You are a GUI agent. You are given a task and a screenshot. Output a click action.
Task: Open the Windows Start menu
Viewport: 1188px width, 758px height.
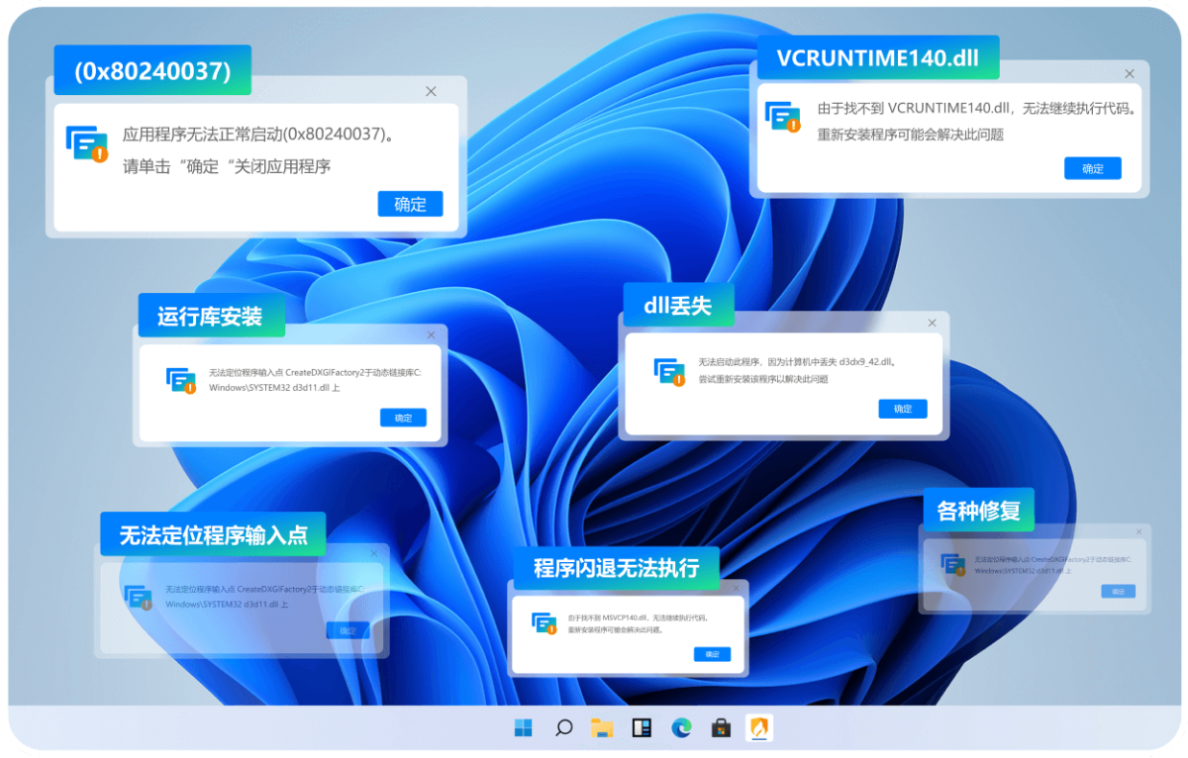click(x=523, y=729)
